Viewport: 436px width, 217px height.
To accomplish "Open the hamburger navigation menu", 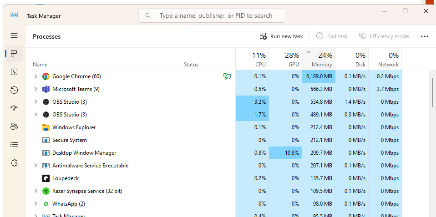I will [14, 35].
